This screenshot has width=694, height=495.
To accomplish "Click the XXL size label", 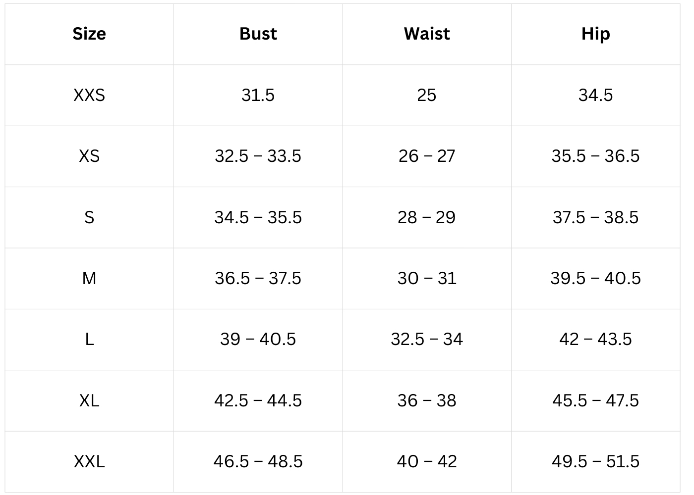I will 89,461.
